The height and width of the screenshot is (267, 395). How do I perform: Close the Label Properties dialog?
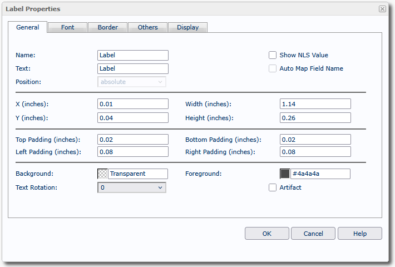pos(382,9)
